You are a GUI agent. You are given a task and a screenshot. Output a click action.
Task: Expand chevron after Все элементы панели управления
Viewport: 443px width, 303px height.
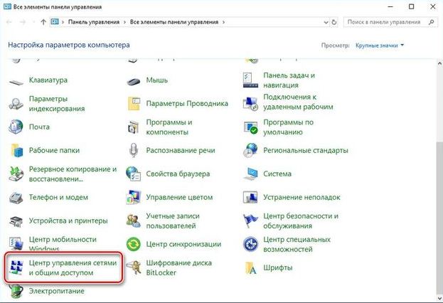click(x=223, y=22)
